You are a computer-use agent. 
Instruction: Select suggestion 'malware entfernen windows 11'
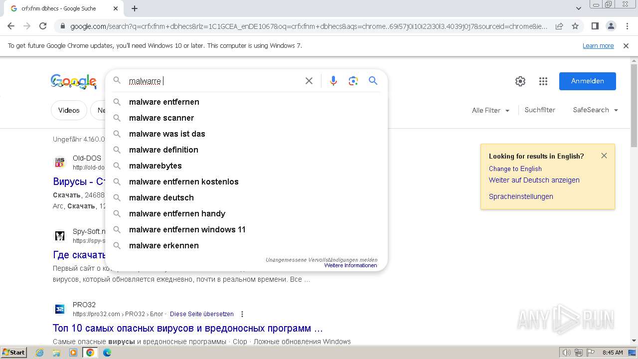(246, 229)
